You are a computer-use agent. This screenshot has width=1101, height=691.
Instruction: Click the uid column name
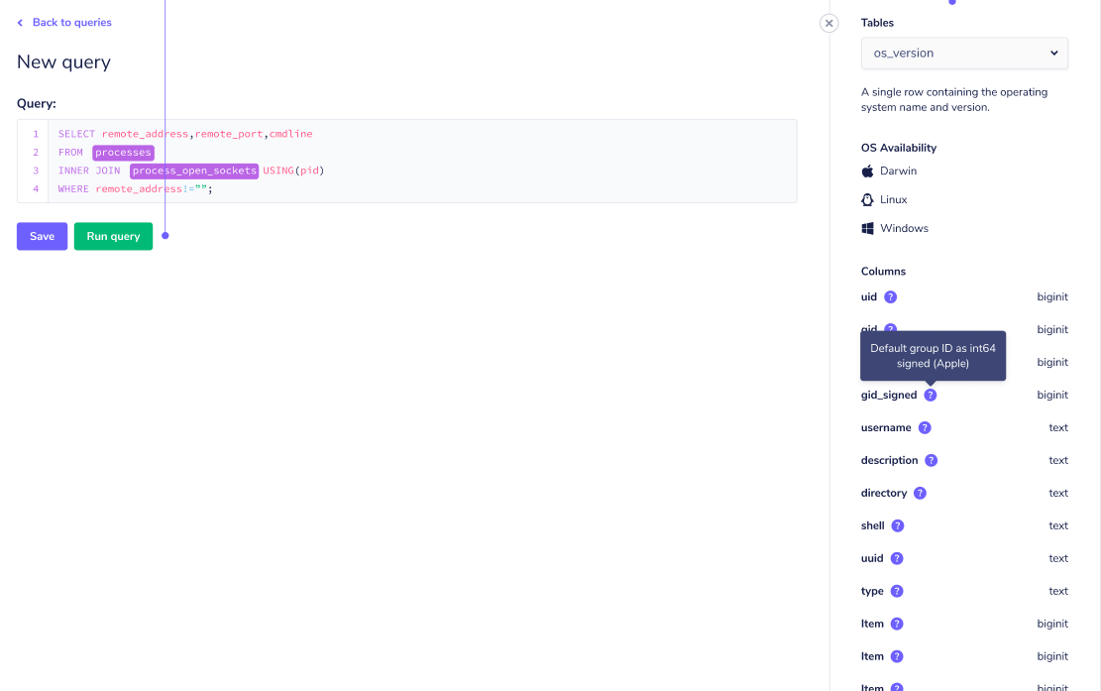click(868, 297)
